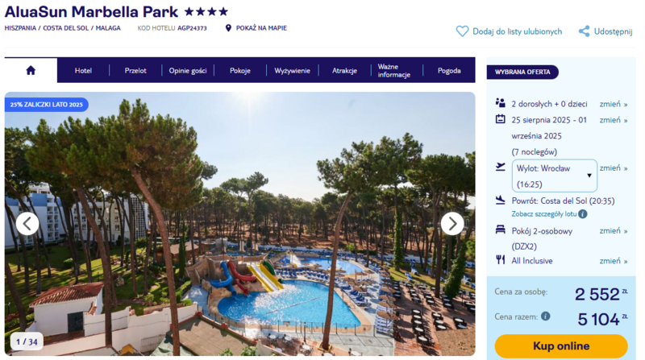The width and height of the screenshot is (645, 360).
Task: Click the share icon
Action: pos(584,31)
